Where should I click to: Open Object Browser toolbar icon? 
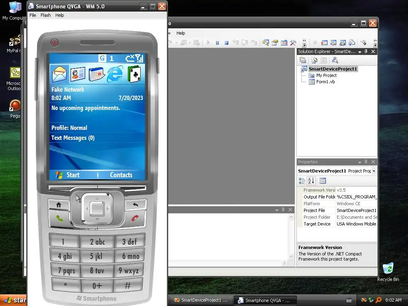284,42
